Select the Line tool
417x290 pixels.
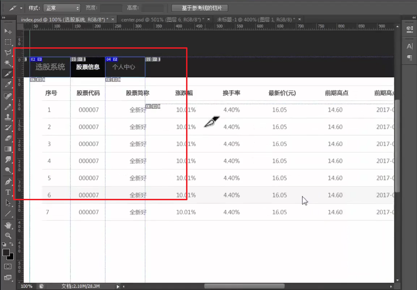(8, 213)
